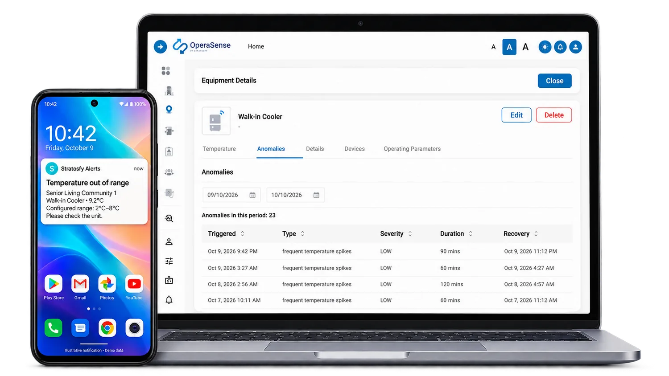Click the 09/10/2026 start date field
669x376 pixels.
231,195
